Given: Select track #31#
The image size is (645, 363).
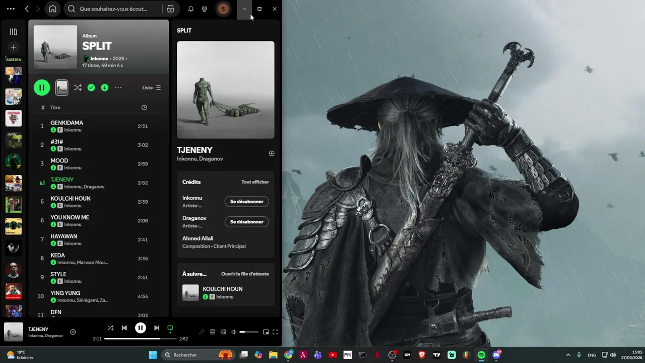Looking at the screenshot, I should [56, 142].
